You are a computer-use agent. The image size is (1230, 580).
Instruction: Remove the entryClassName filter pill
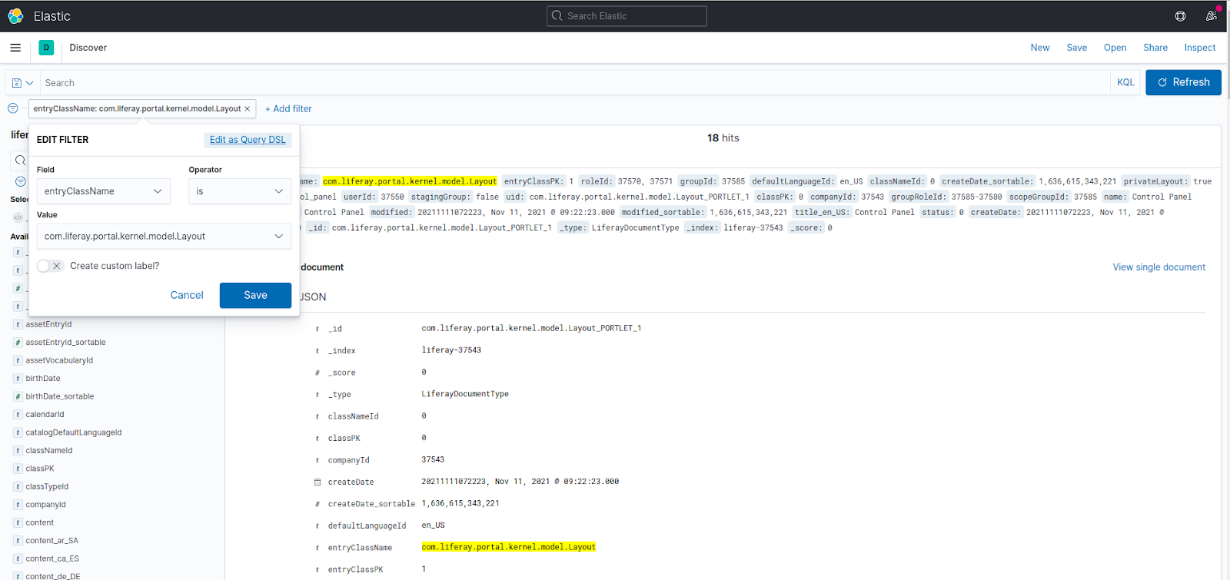click(x=247, y=109)
